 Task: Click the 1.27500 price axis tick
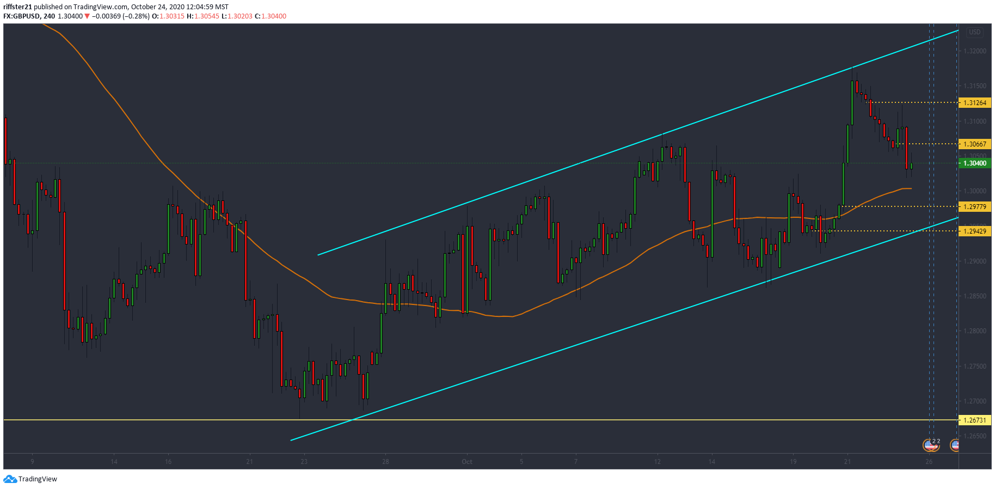click(x=975, y=366)
